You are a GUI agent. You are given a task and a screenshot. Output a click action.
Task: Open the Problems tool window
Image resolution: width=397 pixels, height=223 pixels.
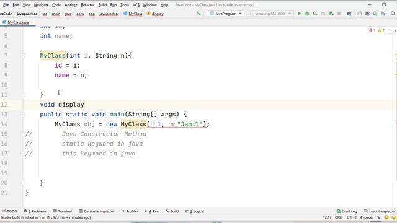[35, 211]
